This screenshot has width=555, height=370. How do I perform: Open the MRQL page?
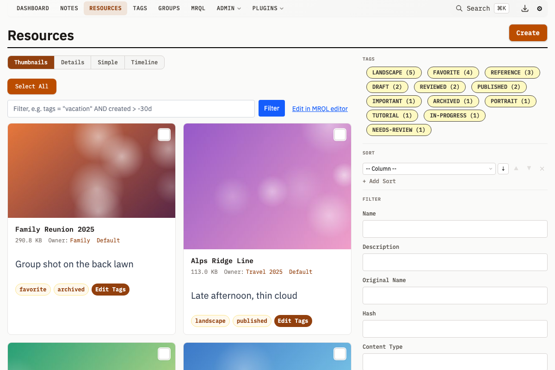coord(198,8)
